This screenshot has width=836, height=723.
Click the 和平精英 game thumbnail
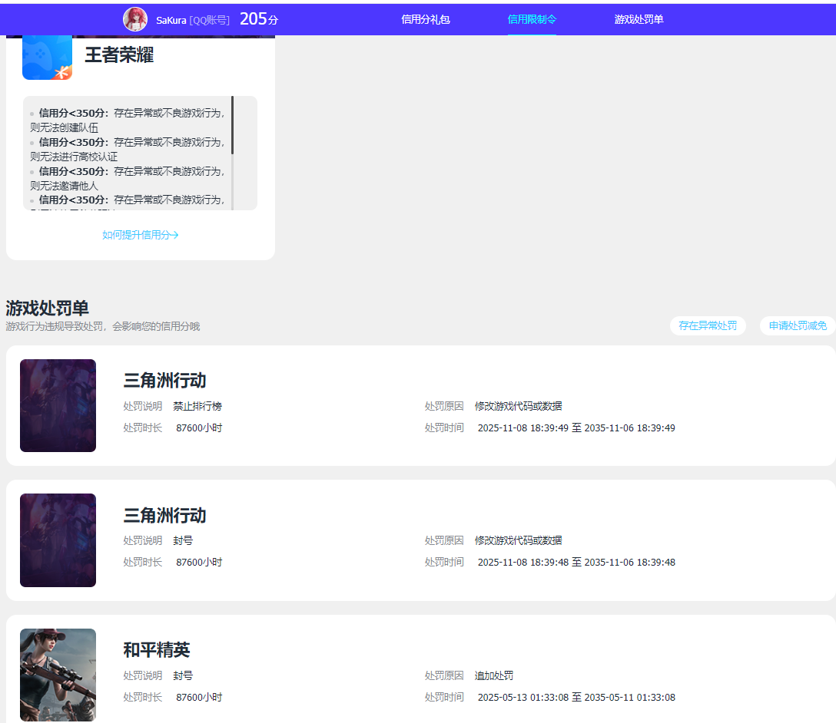(x=58, y=675)
